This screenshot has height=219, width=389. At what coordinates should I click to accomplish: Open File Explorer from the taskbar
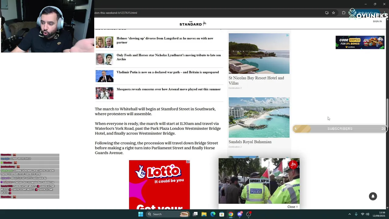(x=204, y=214)
